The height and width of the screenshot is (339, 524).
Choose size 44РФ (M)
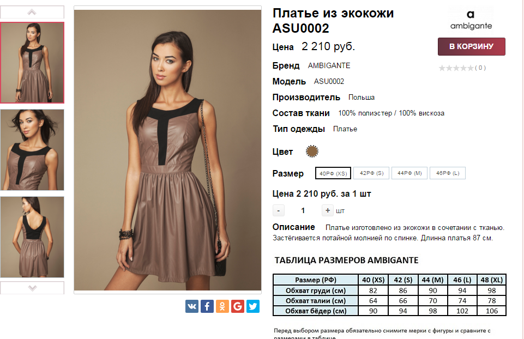pos(409,173)
